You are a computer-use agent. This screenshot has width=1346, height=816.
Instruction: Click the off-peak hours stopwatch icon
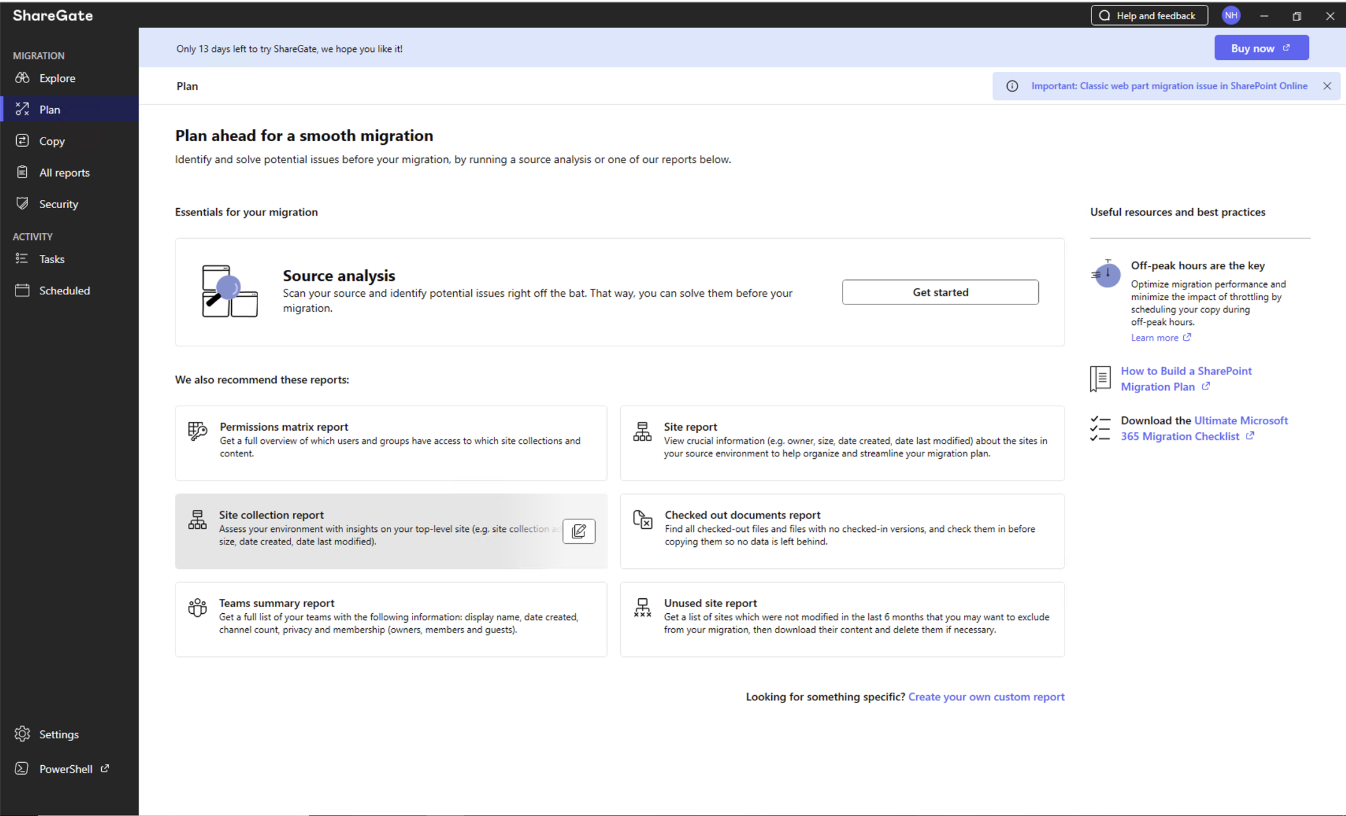click(1105, 273)
